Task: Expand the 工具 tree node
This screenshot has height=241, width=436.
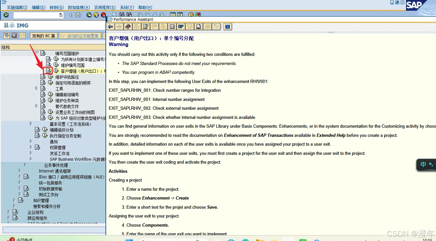Action: coord(37,88)
